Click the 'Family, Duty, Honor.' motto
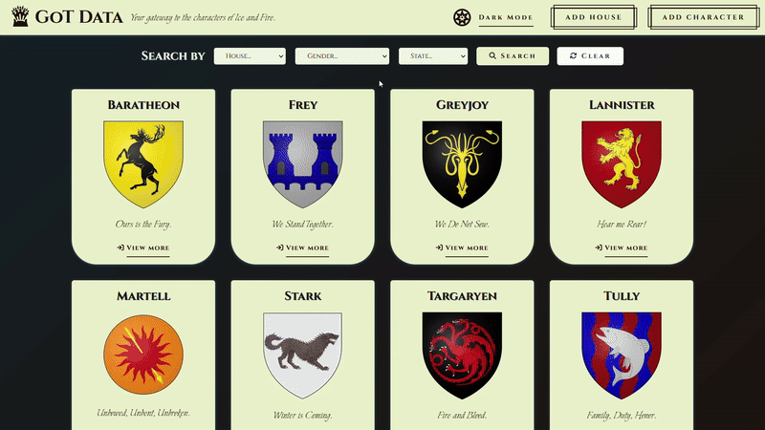765x430 pixels. 622,416
